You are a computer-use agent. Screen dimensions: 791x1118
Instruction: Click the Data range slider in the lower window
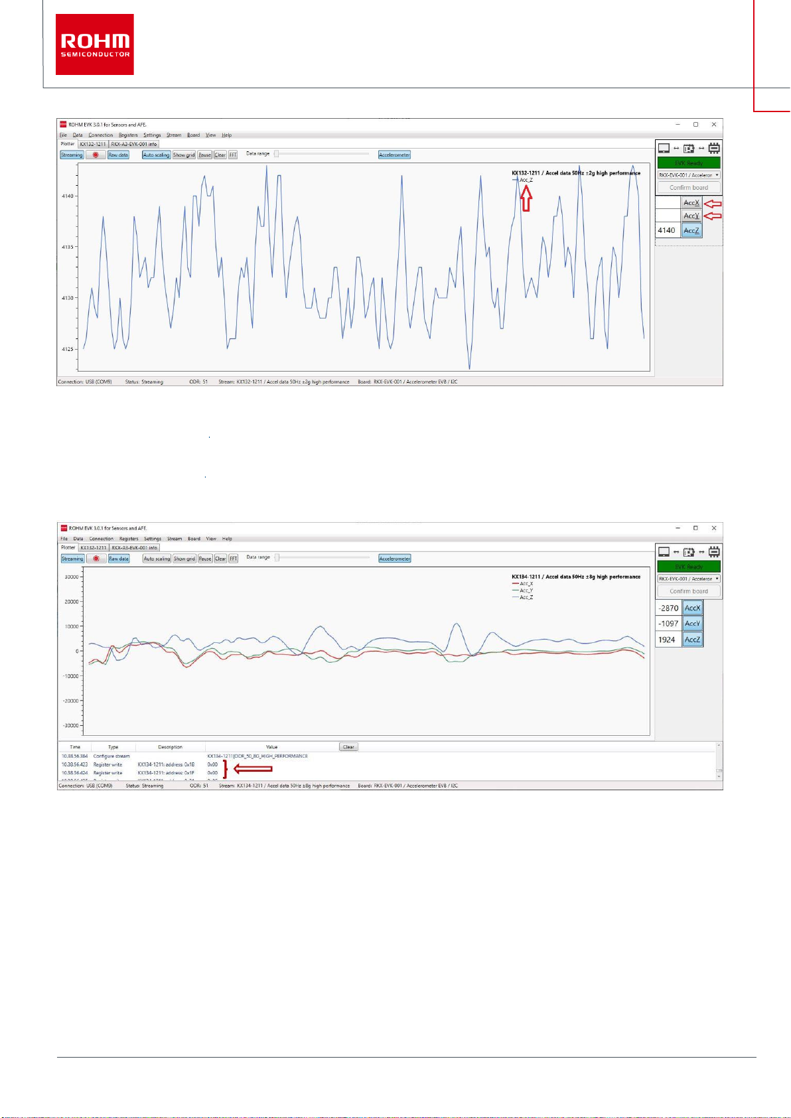pos(322,557)
